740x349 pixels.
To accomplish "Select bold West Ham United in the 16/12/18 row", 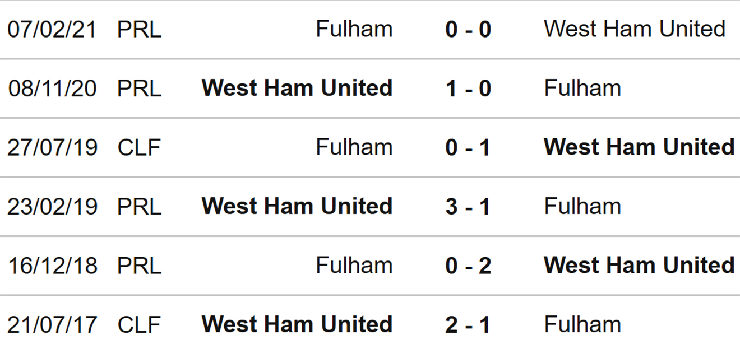I will tap(639, 266).
